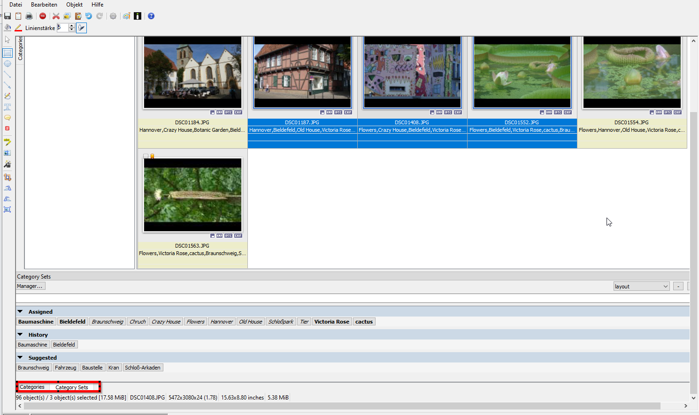
Task: Collapse the Suggested section
Action: click(20, 357)
